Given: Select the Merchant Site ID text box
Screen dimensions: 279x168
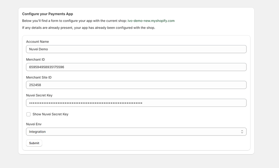Looking at the screenshot, I should pos(136,85).
